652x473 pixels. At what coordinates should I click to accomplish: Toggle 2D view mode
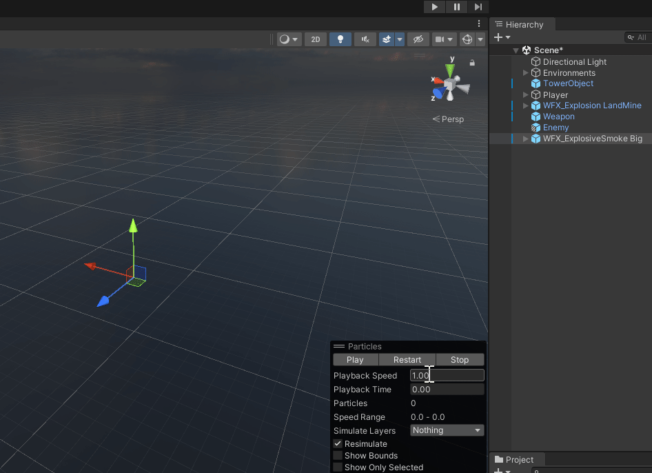tap(316, 39)
